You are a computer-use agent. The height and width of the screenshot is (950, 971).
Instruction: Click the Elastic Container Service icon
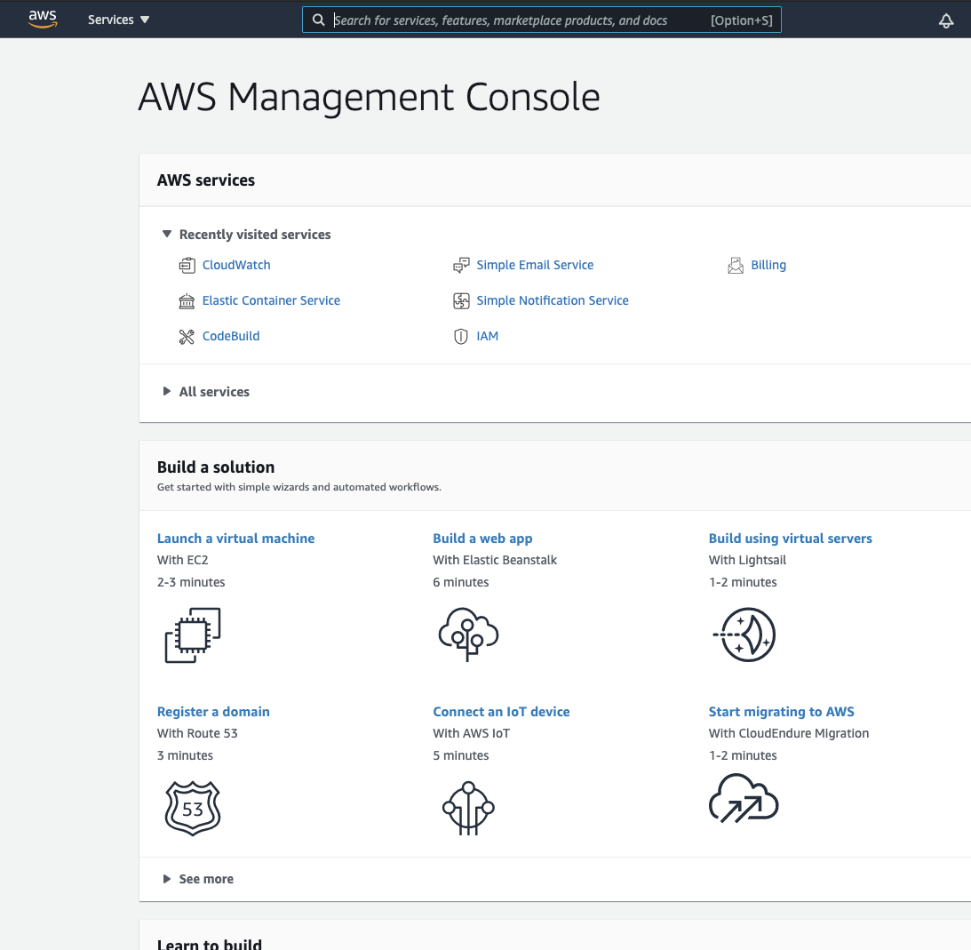pyautogui.click(x=187, y=300)
